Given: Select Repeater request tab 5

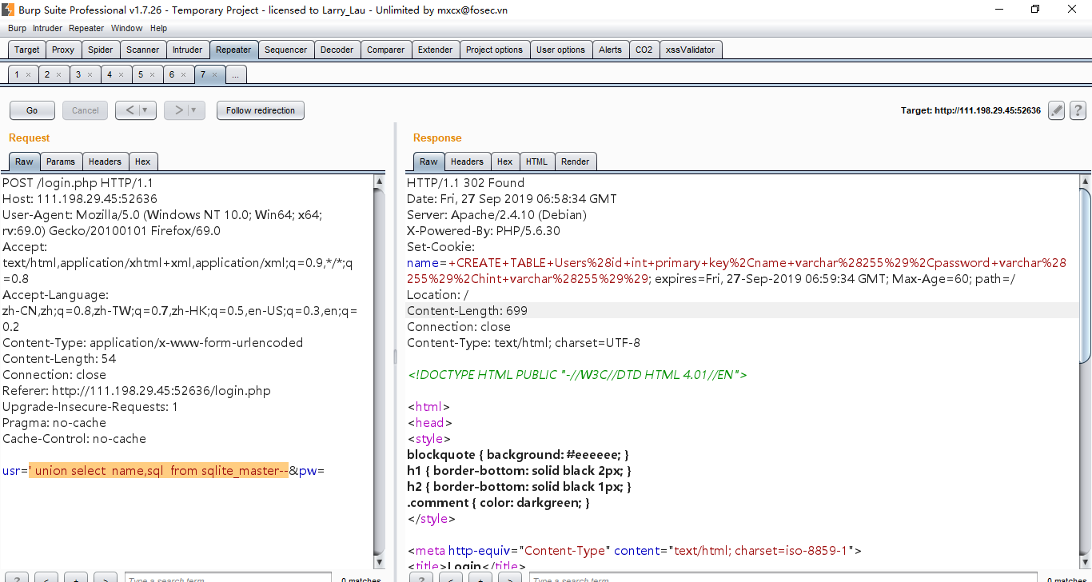Looking at the screenshot, I should click(x=141, y=74).
